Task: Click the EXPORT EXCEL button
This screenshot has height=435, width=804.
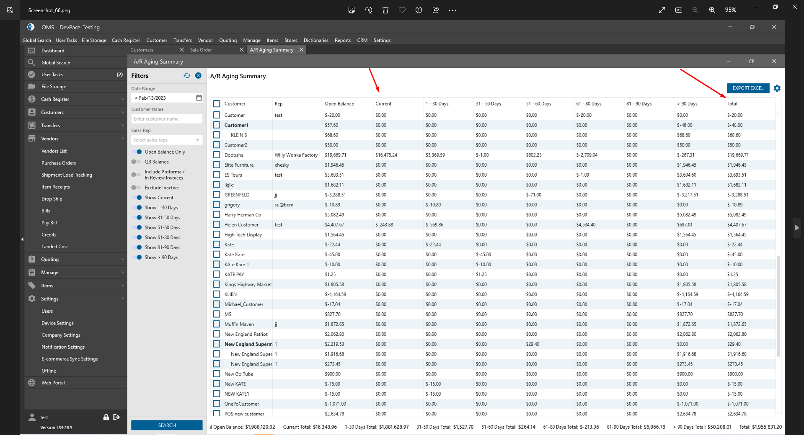Action: coord(747,88)
